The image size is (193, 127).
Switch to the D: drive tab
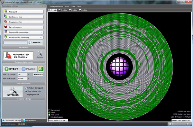coord(63,10)
